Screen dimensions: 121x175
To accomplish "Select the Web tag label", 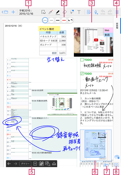I will click(x=107, y=30).
